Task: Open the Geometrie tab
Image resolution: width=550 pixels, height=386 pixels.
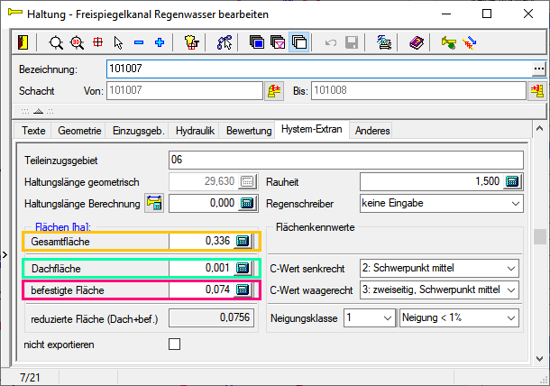Action: [x=79, y=131]
